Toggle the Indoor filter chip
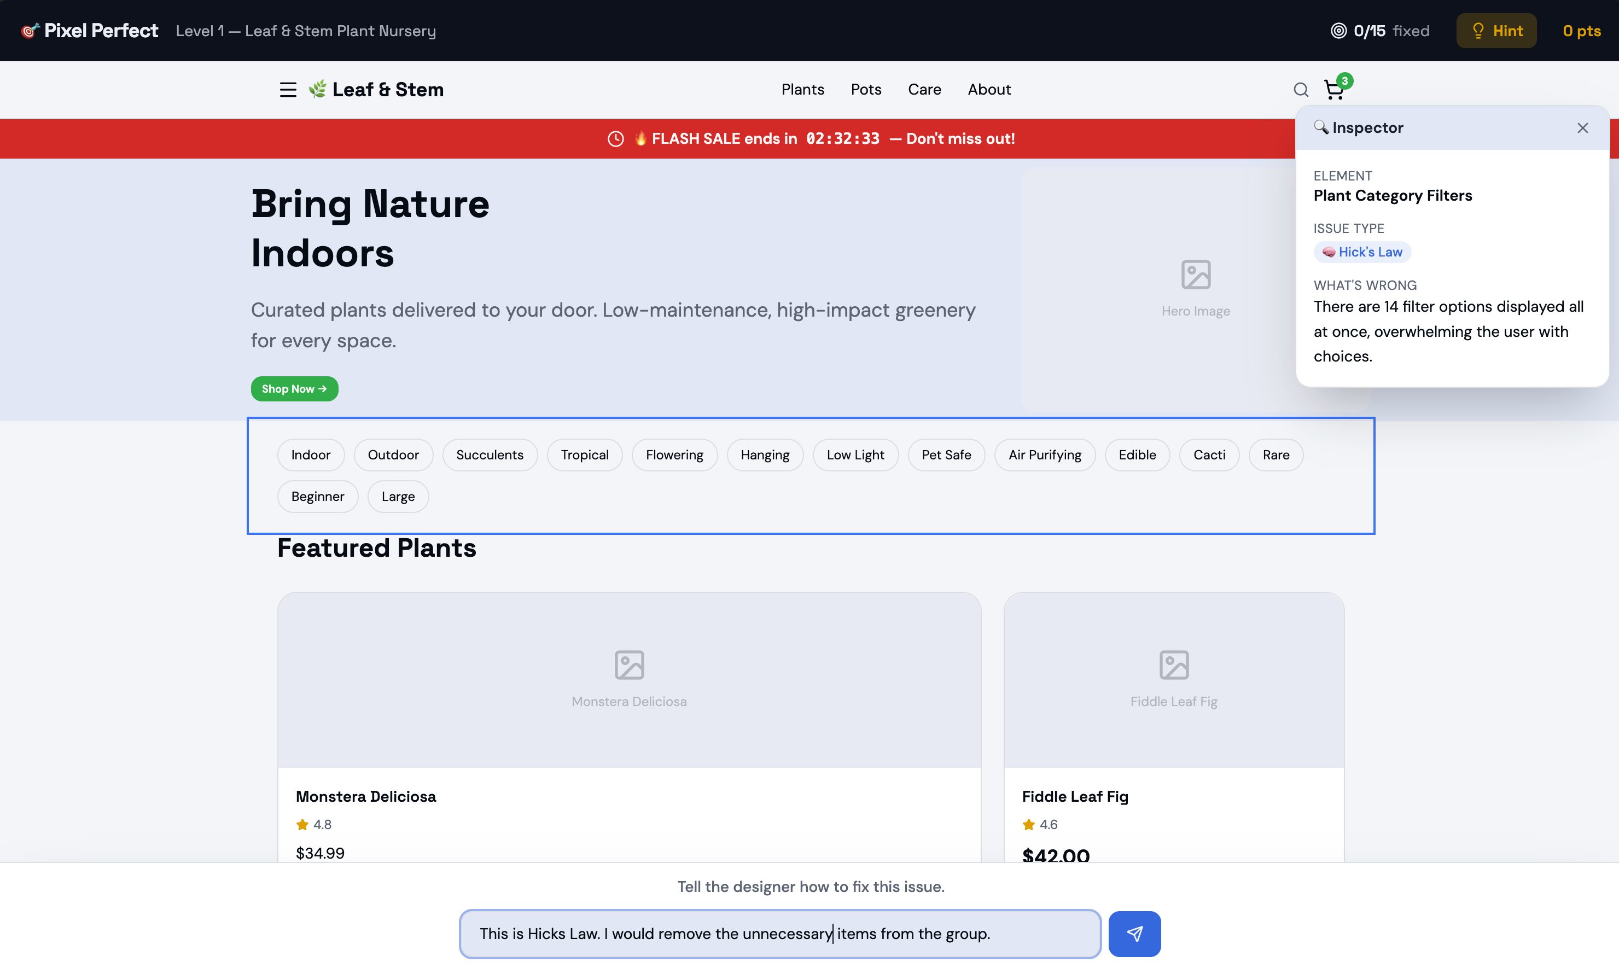1619x968 pixels. coord(311,454)
